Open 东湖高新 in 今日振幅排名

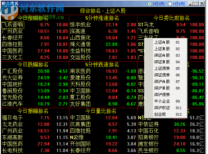pos(35,137)
